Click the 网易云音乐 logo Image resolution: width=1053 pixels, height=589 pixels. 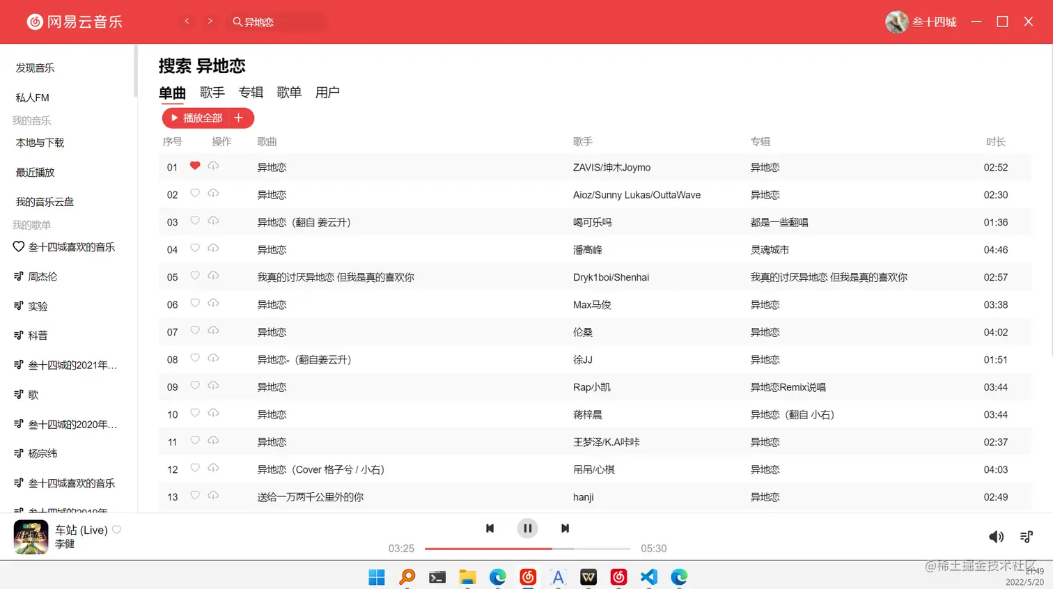pyautogui.click(x=75, y=22)
